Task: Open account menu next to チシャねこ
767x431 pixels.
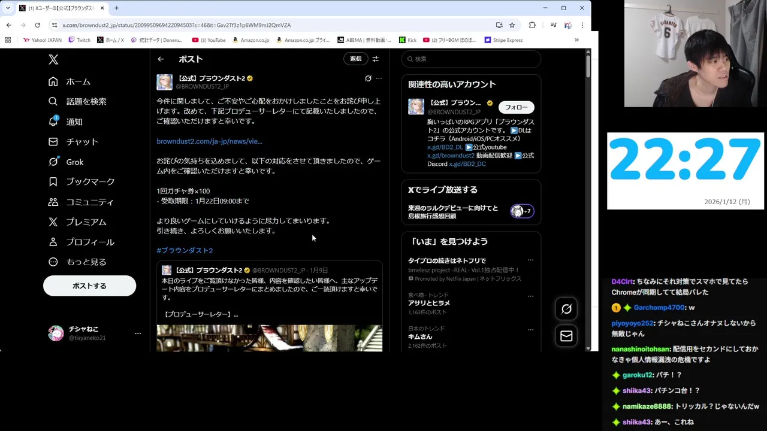Action: click(x=138, y=333)
